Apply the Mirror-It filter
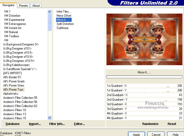Viewport: 184px width, 136px height. (136, 134)
